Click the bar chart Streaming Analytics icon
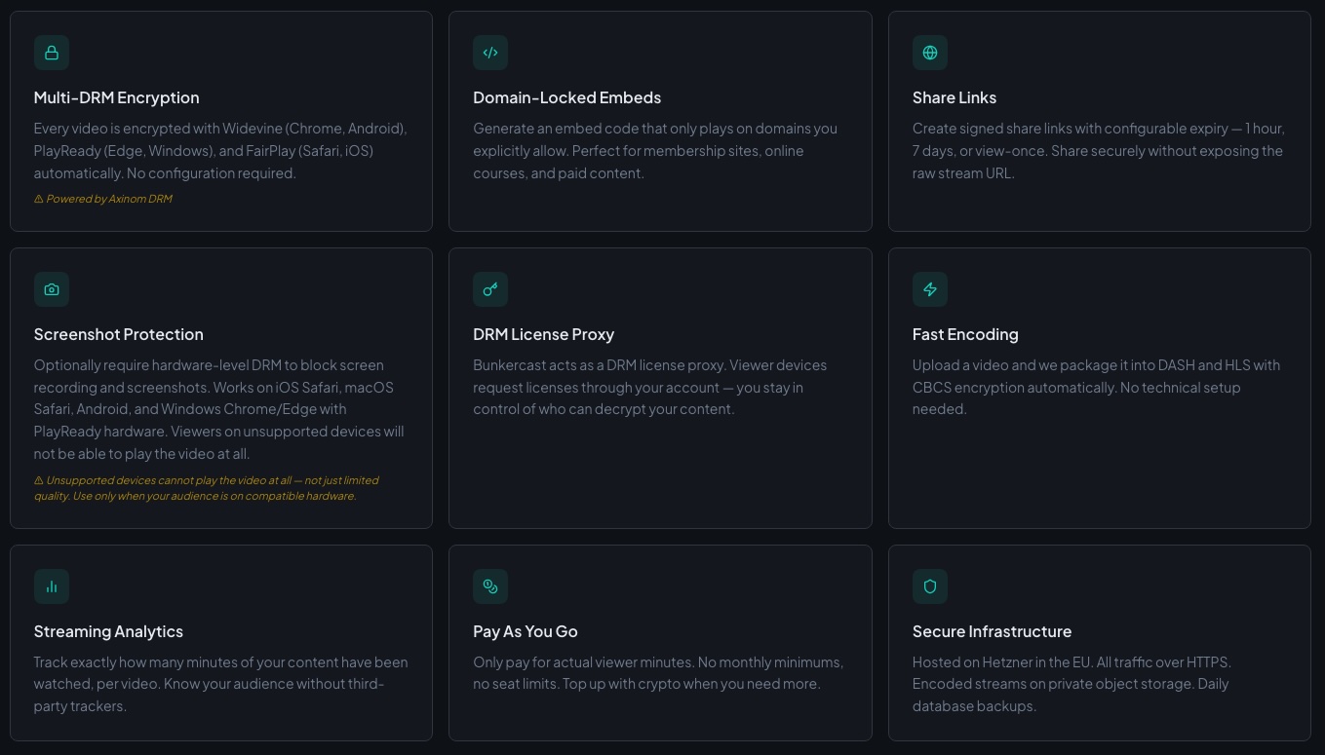 click(52, 586)
